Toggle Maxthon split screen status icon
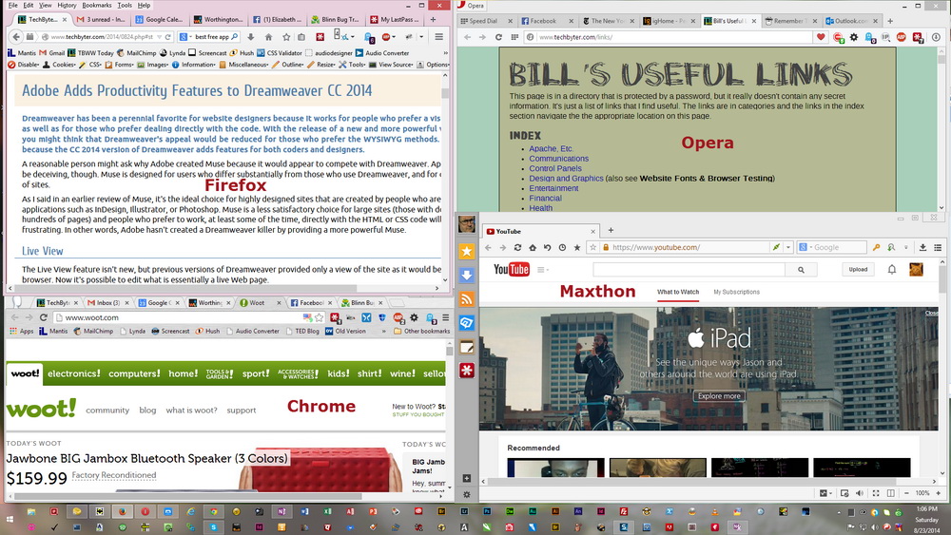The height and width of the screenshot is (535, 951). (x=890, y=493)
